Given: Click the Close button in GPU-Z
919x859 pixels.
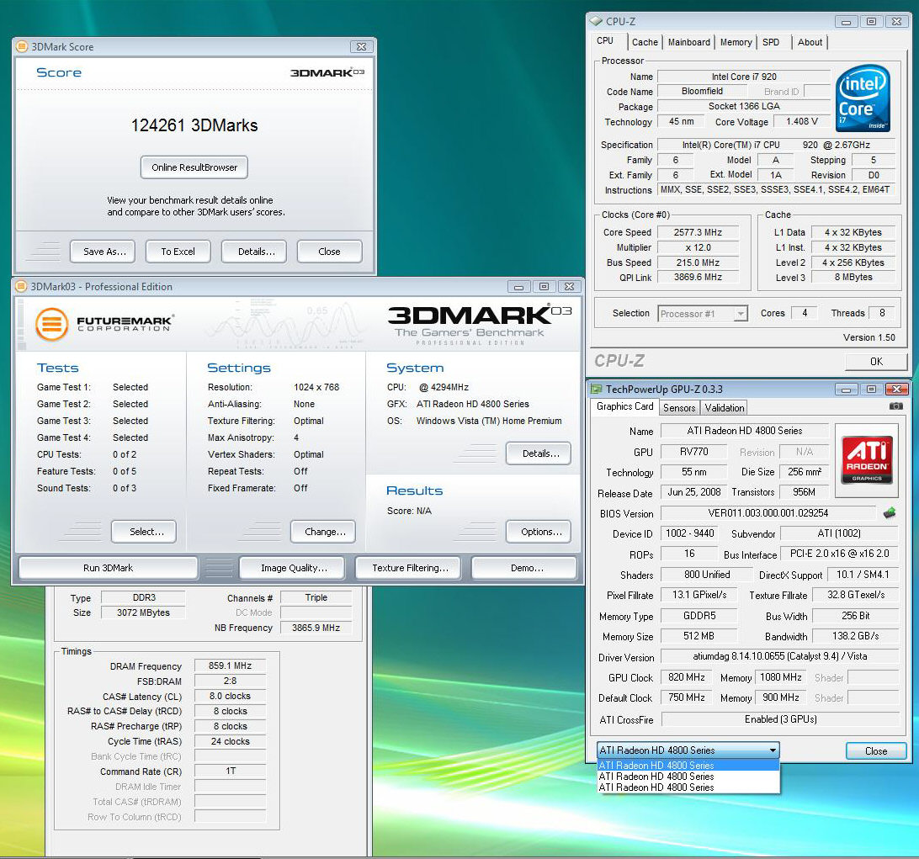Looking at the screenshot, I should click(x=876, y=750).
